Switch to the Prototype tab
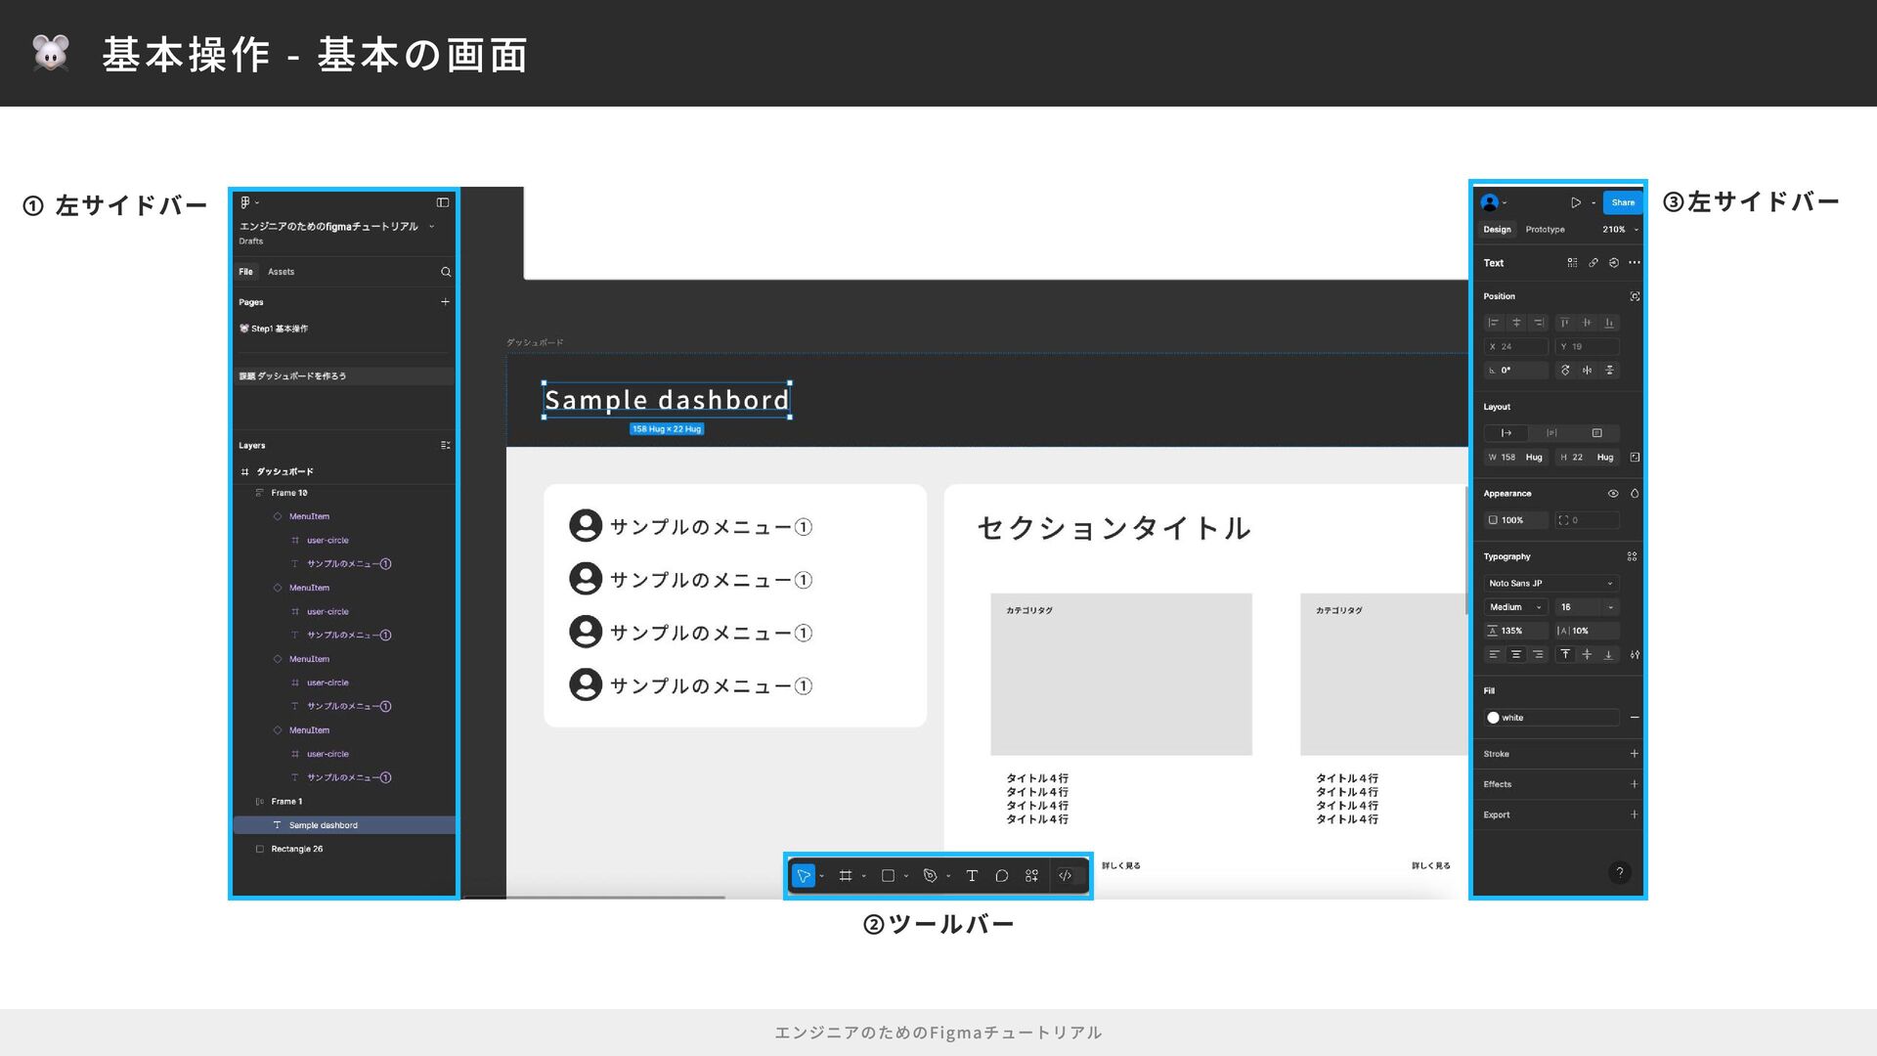The image size is (1877, 1056). [x=1545, y=230]
